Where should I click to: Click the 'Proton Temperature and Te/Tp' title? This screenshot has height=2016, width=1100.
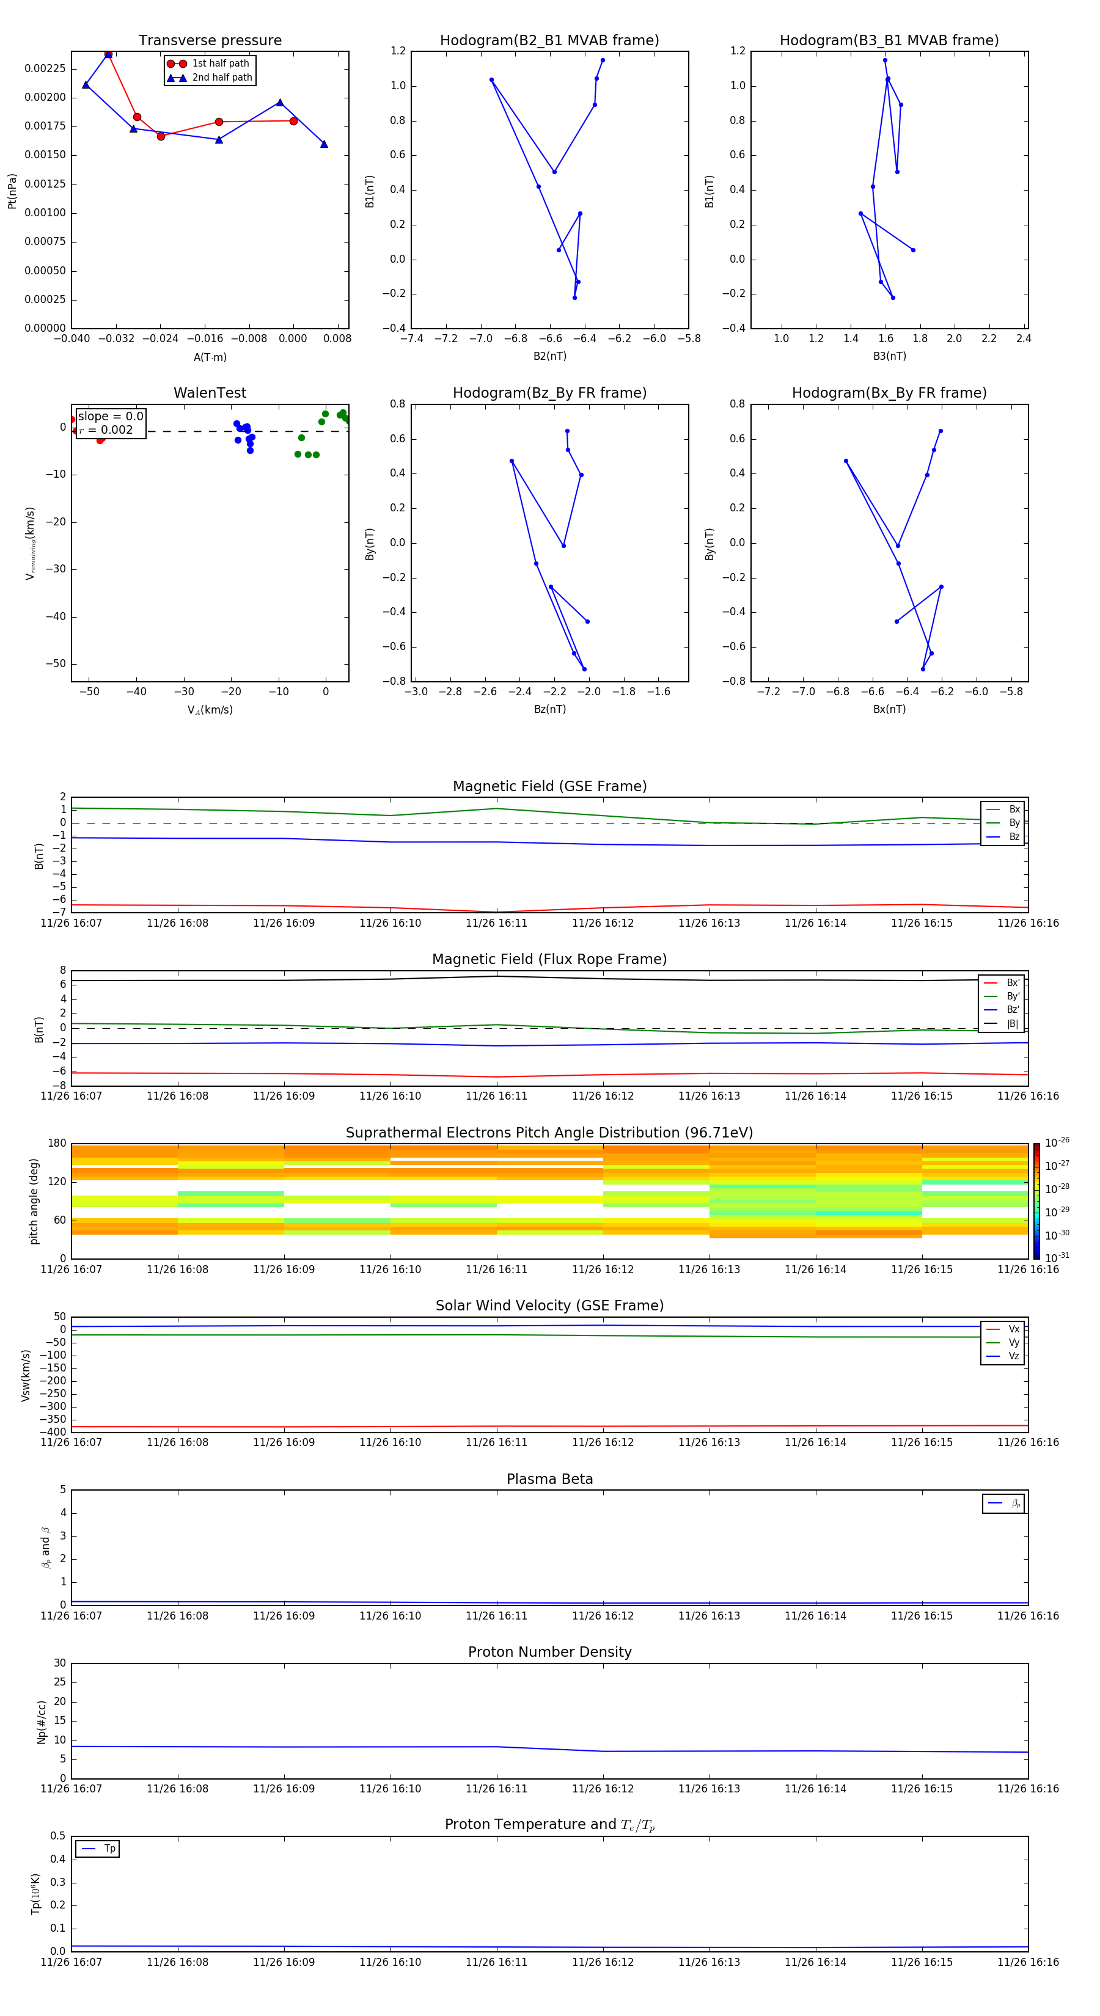(x=549, y=1825)
